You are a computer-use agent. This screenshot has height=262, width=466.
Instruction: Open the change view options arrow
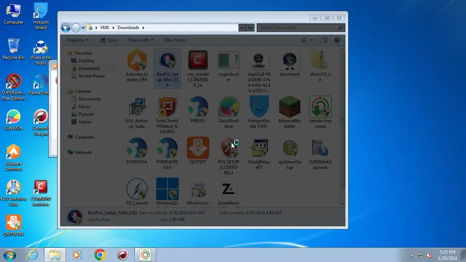coord(312,40)
